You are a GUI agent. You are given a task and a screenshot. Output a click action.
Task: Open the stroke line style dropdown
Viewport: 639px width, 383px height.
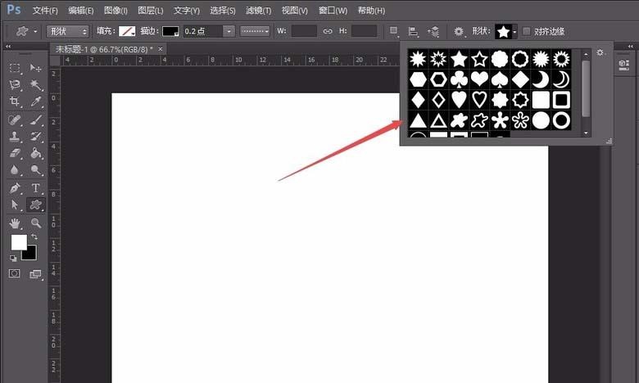(255, 31)
